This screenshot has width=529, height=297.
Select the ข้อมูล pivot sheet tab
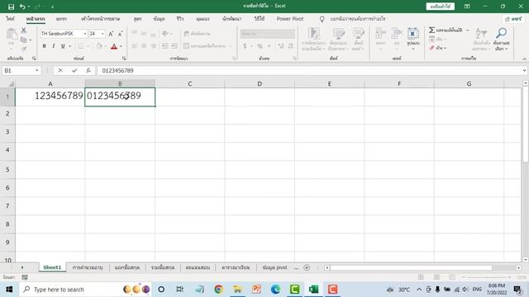point(274,267)
